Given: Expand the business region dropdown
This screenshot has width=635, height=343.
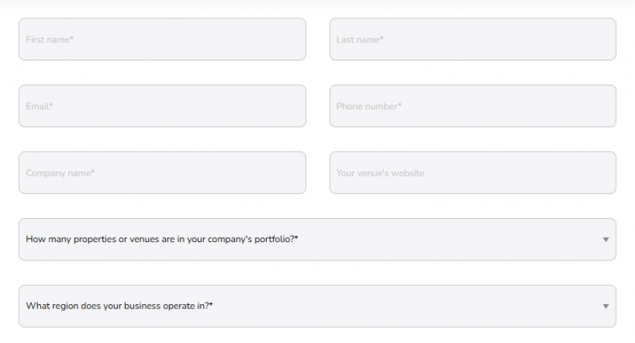Looking at the screenshot, I should pyautogui.click(x=317, y=306).
